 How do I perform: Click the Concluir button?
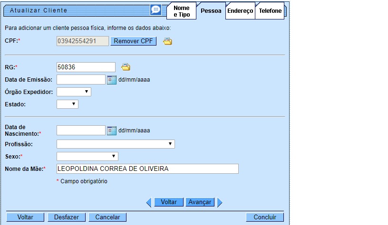click(265, 217)
